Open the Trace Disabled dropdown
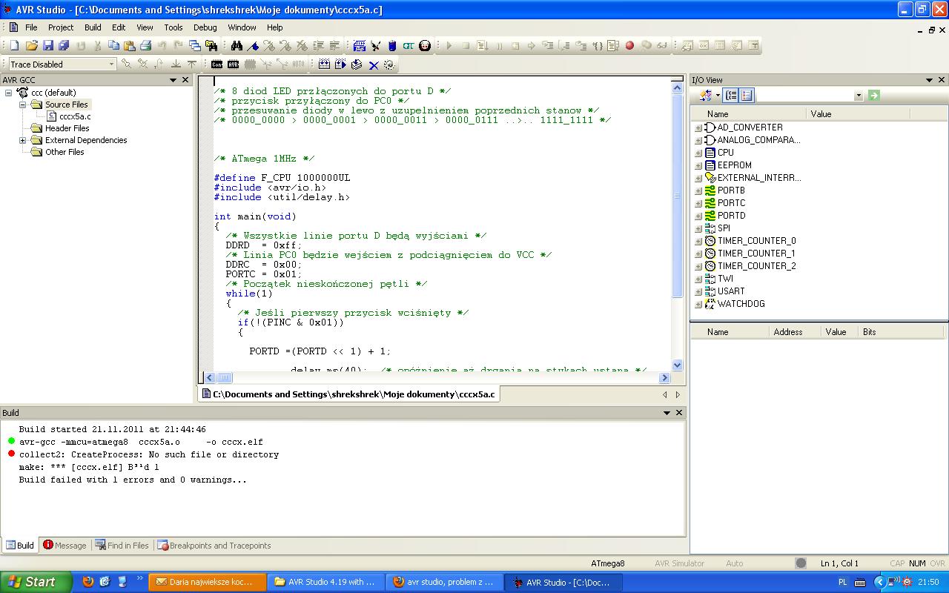 111,64
